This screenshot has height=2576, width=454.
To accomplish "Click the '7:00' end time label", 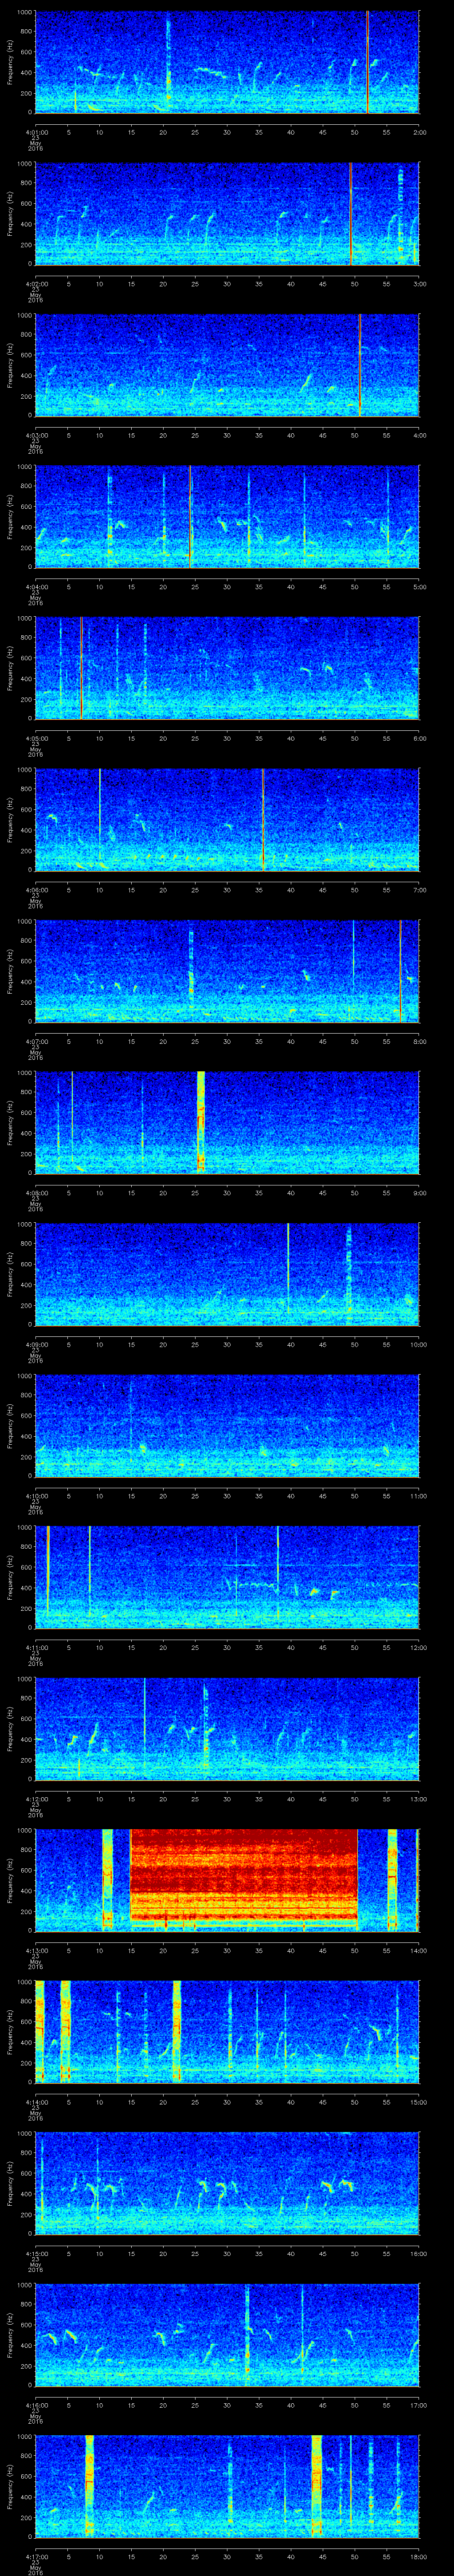I will pyautogui.click(x=419, y=889).
